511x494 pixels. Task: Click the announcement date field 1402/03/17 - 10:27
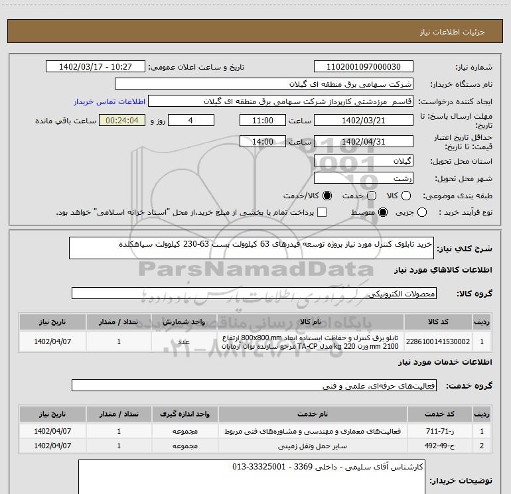click(95, 67)
